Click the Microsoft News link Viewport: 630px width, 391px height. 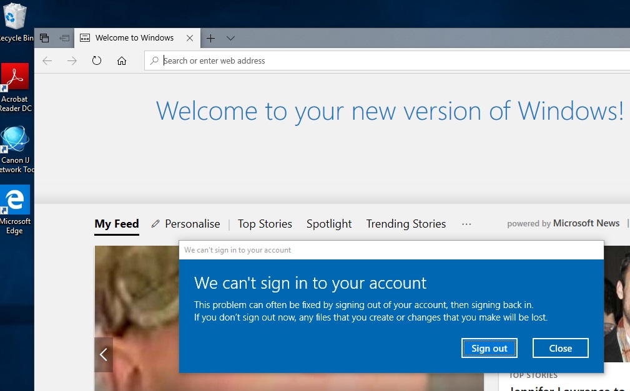point(586,223)
